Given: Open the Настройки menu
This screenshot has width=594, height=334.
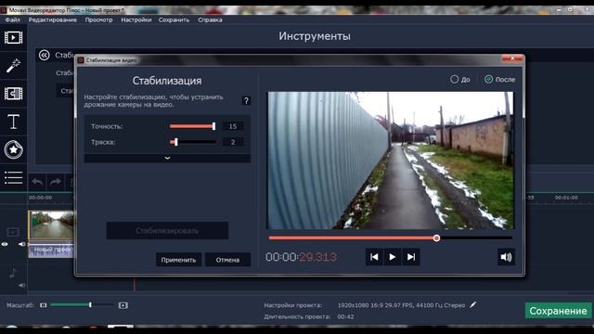Looking at the screenshot, I should pyautogui.click(x=136, y=19).
